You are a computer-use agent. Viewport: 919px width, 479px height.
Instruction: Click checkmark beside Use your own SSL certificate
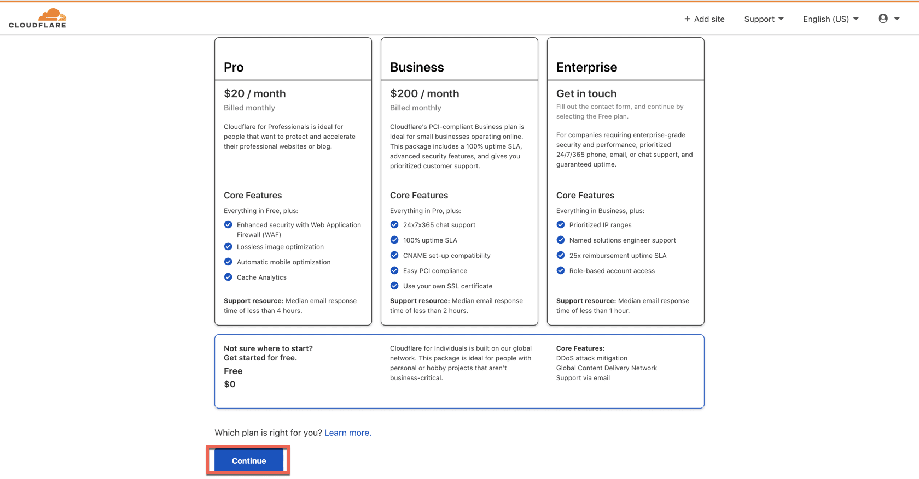tap(394, 286)
